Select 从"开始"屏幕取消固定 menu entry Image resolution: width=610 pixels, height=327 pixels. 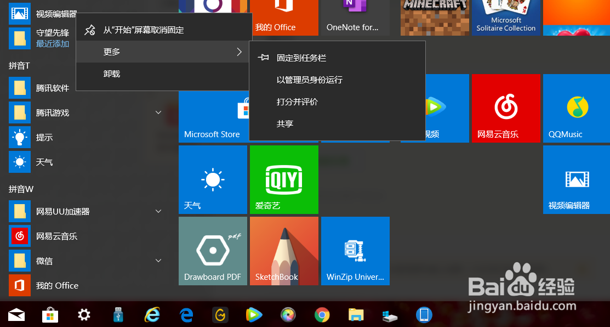(x=164, y=30)
